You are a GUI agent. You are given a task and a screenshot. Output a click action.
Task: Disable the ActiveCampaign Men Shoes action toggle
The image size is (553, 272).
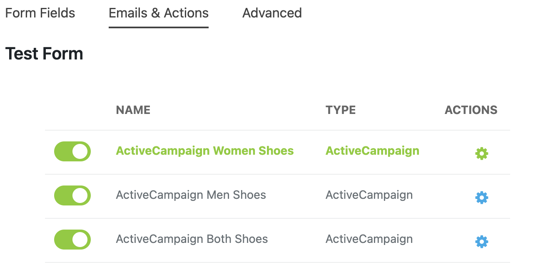72,195
